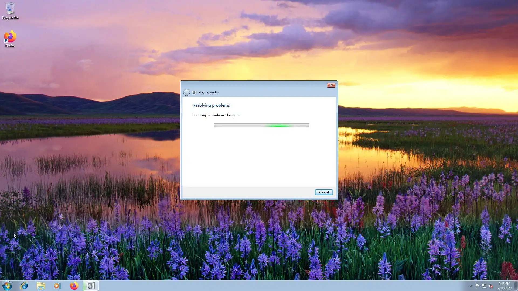The width and height of the screenshot is (518, 291).
Task: Click the back arrow in troubleshooter
Action: click(186, 92)
